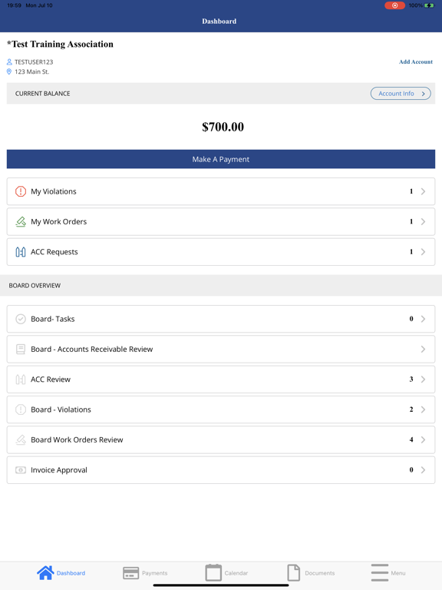Viewport: 442px width, 590px height.
Task: Open the Account Info button
Action: point(401,93)
